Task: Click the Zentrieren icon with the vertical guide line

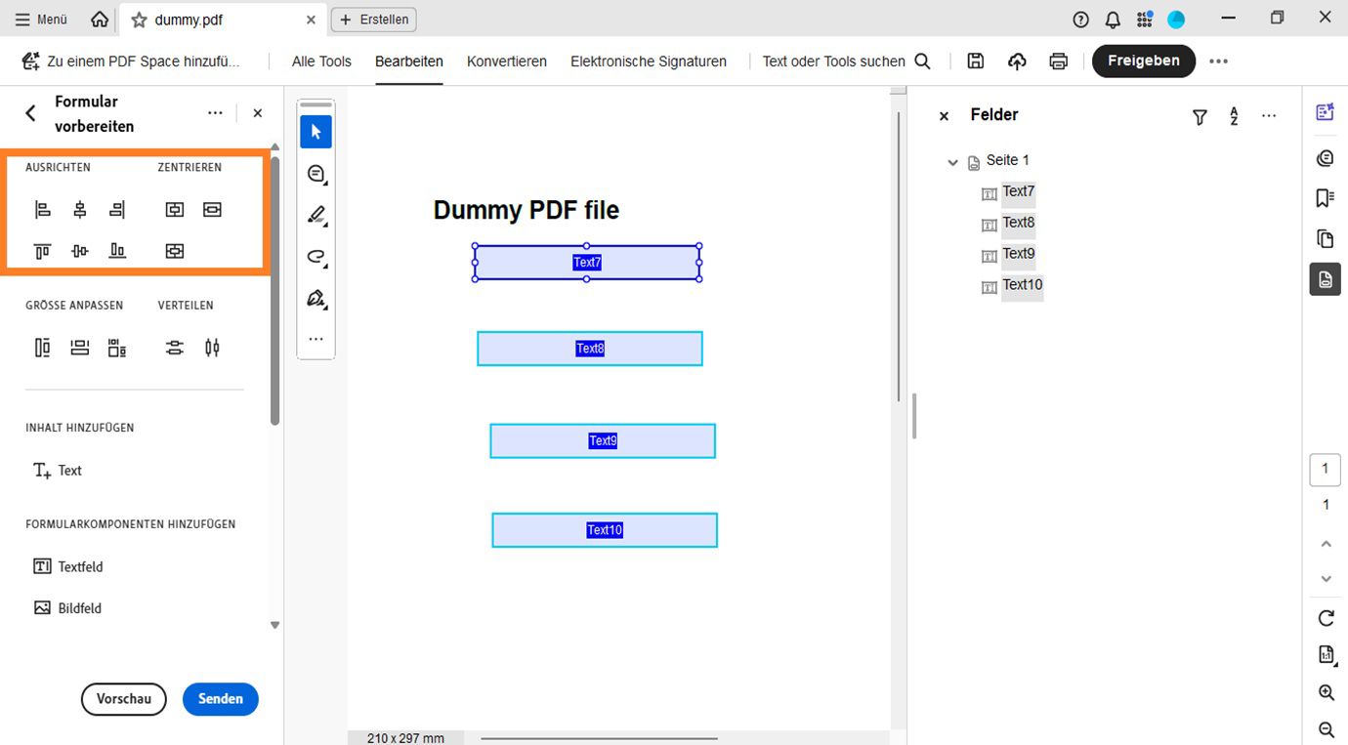Action: pos(175,209)
